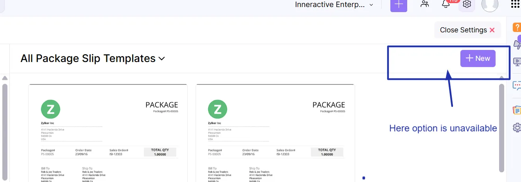Open the video tutorials monitor icon
The height and width of the screenshot is (182, 521).
tap(517, 62)
